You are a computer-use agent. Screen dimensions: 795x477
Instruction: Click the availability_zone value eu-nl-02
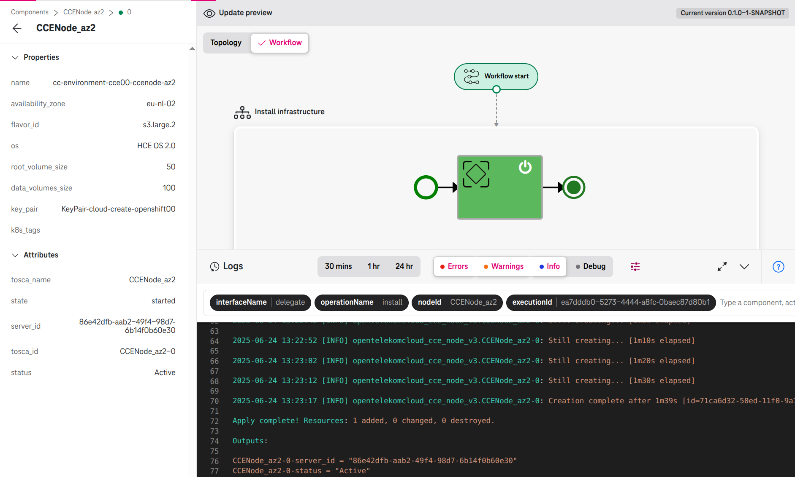[161, 104]
